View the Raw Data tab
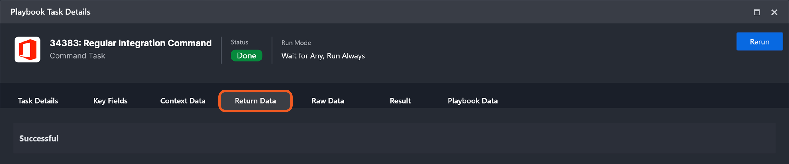 click(x=327, y=101)
